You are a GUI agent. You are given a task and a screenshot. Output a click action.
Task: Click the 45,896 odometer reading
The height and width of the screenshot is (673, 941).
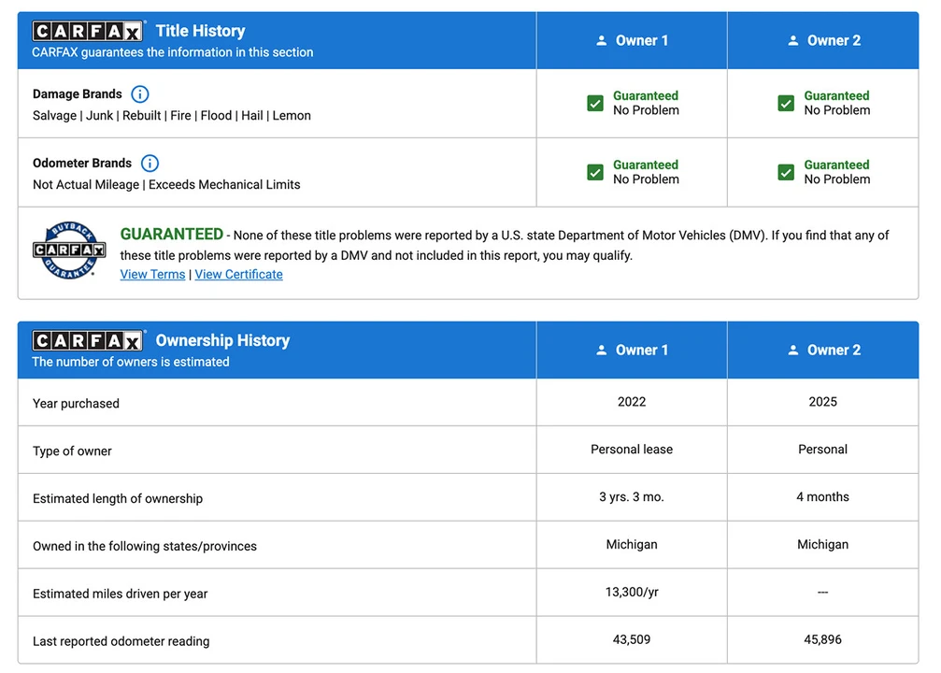pos(822,639)
